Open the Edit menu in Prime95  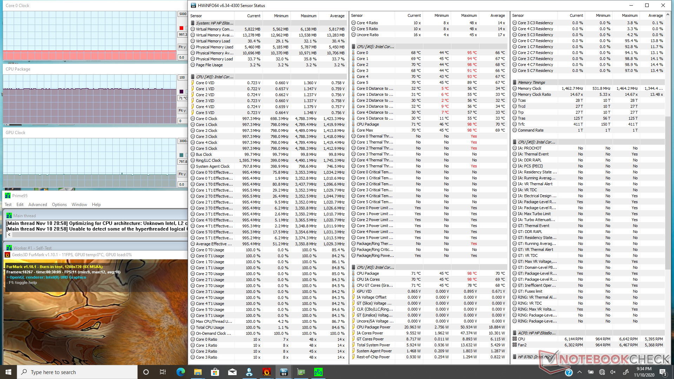[20, 205]
